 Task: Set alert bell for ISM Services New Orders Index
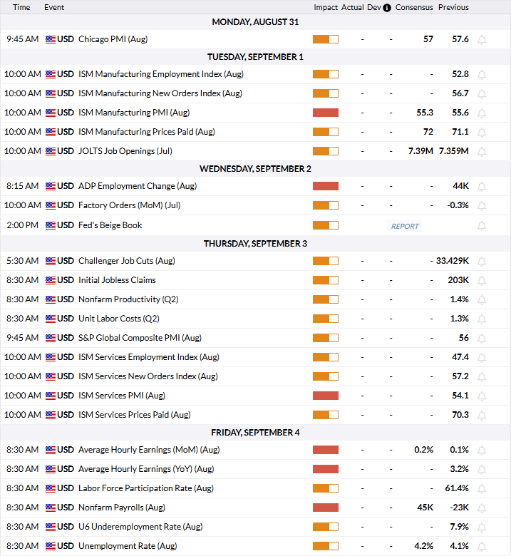click(482, 376)
